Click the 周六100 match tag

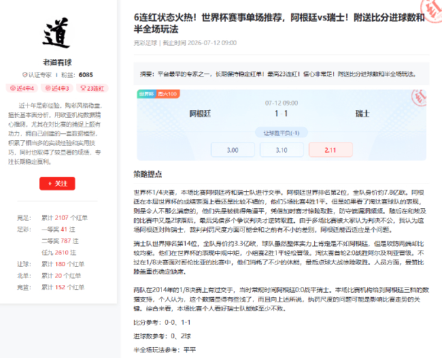point(167,94)
